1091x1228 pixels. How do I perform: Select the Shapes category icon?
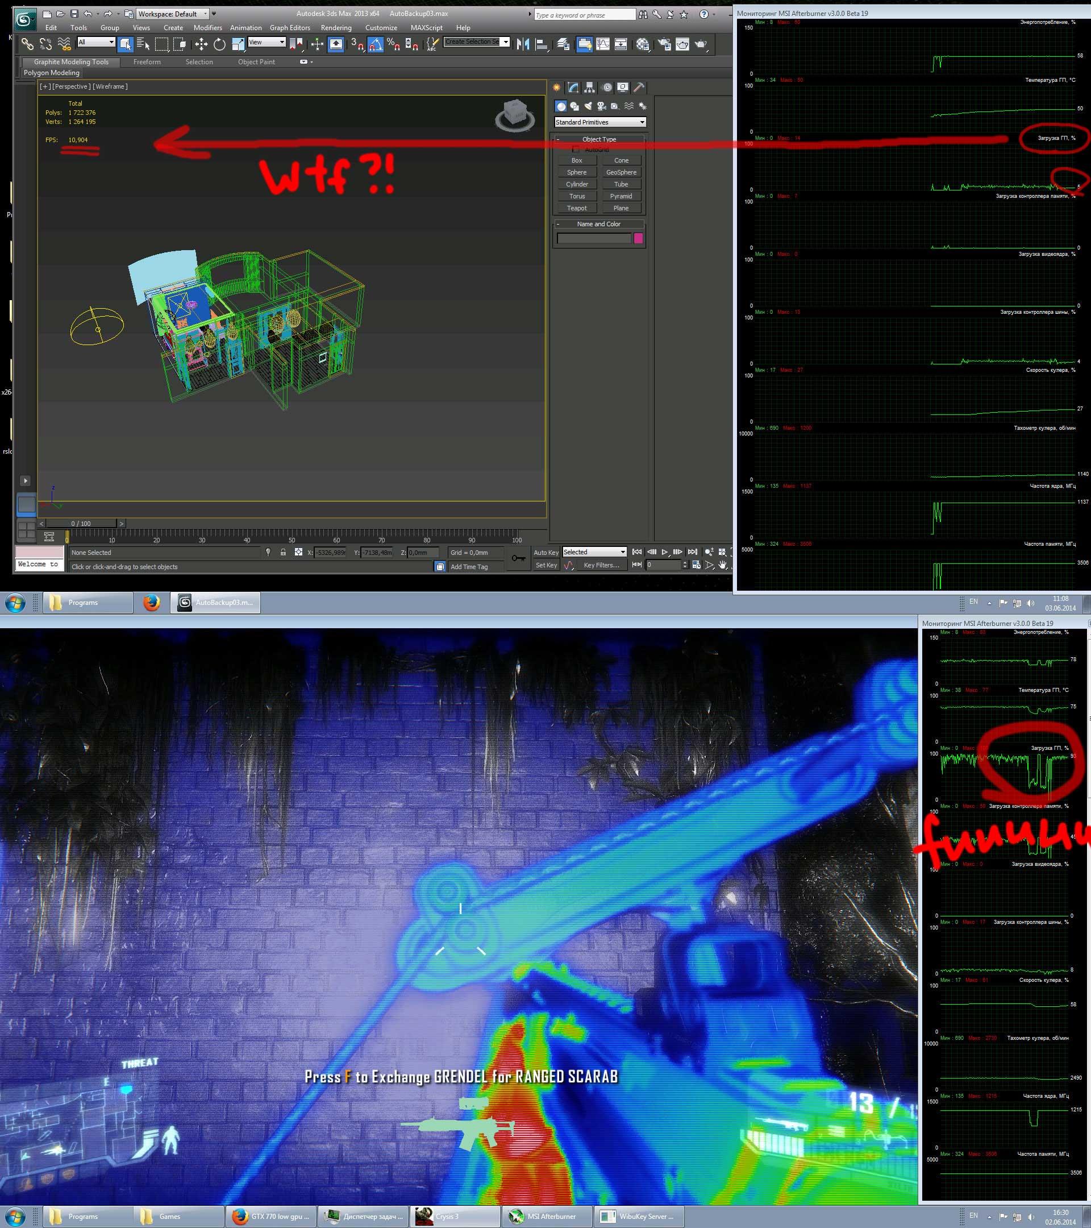[x=574, y=106]
